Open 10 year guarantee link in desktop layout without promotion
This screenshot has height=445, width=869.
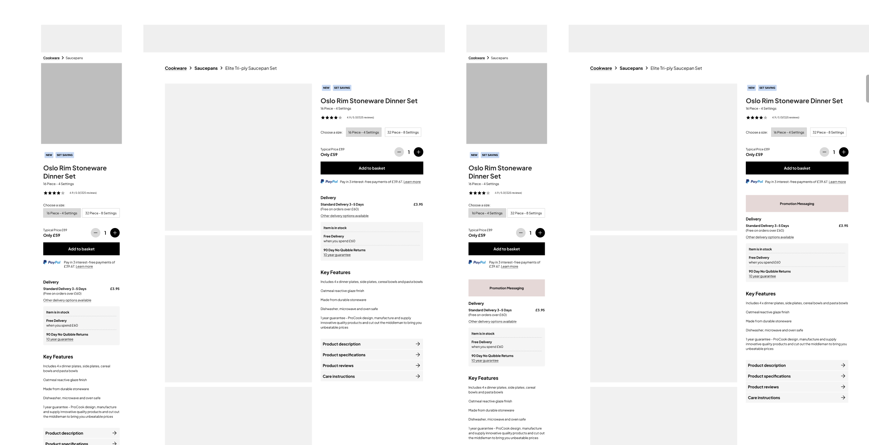337,255
